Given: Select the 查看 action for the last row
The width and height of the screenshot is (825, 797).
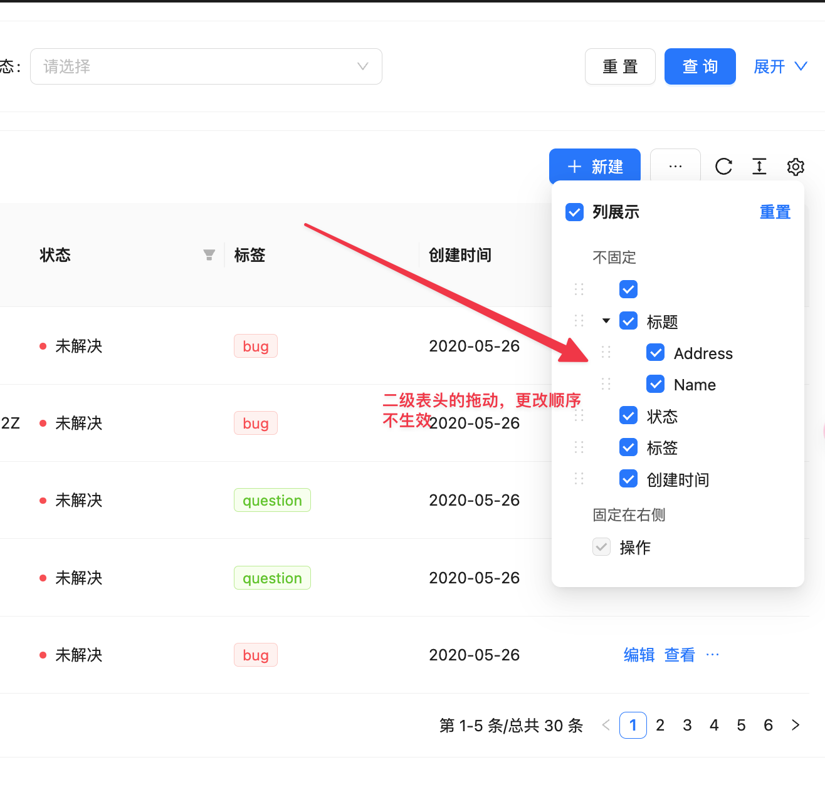Looking at the screenshot, I should pos(680,654).
